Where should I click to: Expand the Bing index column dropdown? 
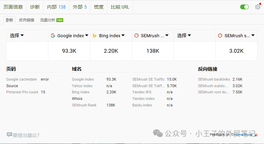124,35
